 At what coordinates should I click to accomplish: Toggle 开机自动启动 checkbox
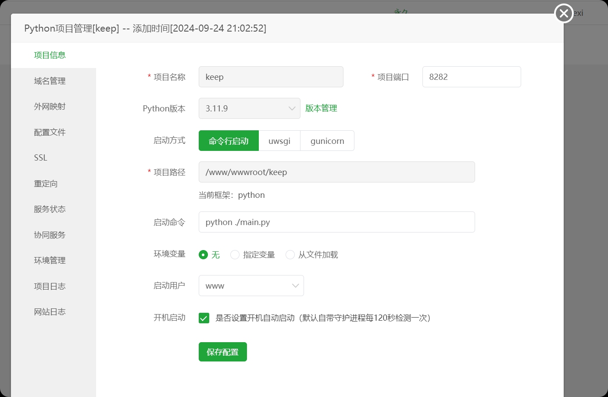pyautogui.click(x=204, y=318)
